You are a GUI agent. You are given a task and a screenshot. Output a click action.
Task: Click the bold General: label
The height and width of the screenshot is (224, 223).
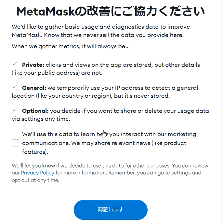(34, 88)
